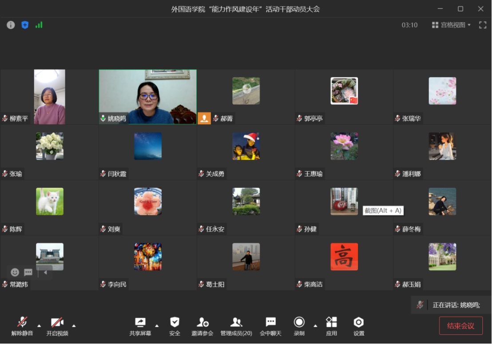Expand audio options arrow beside 解除静音

39,325
